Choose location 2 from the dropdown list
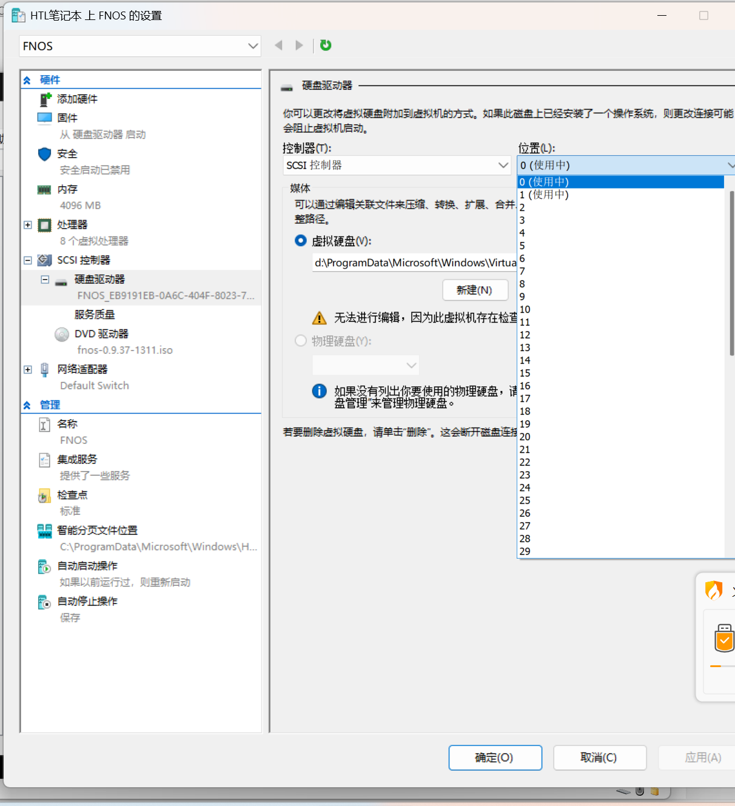 [522, 207]
